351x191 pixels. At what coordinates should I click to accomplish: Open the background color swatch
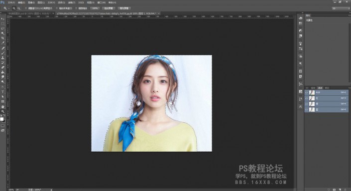(x=4, y=121)
